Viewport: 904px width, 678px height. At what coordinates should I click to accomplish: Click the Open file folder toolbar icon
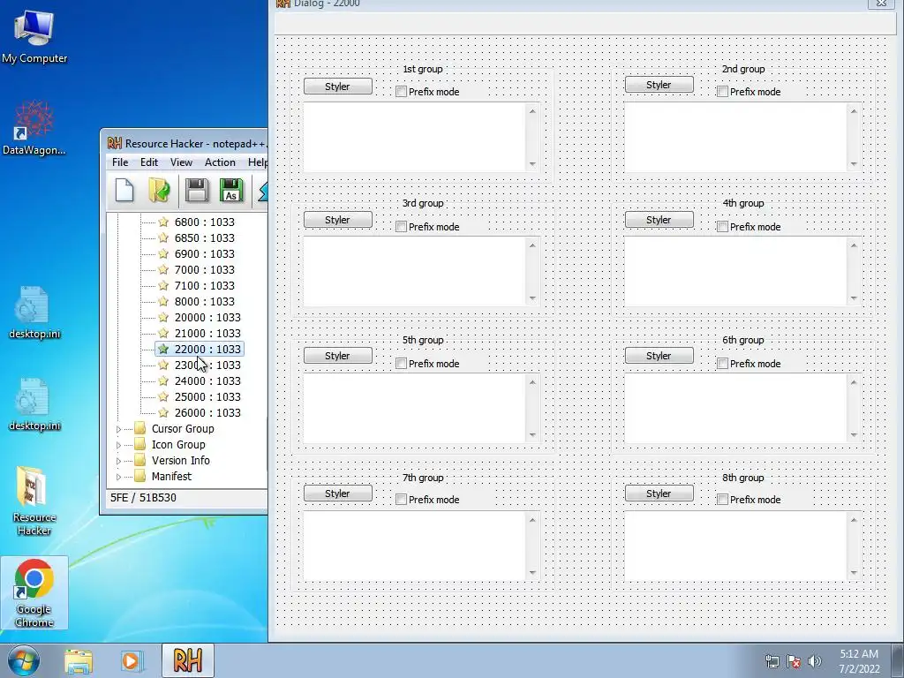point(159,191)
